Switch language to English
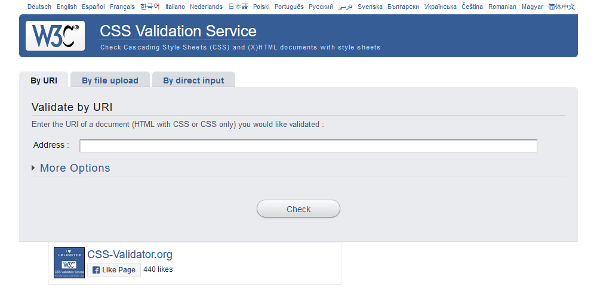The width and height of the screenshot is (597, 298). tap(67, 7)
